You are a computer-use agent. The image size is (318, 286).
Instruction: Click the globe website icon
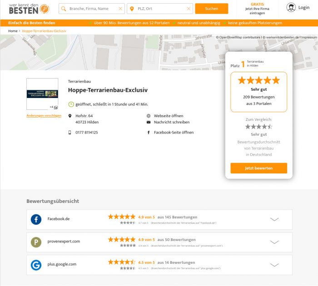pos(149,116)
